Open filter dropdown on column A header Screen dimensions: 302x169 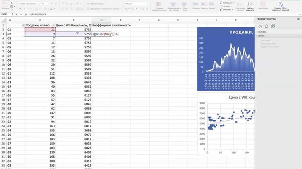tap(24, 26)
